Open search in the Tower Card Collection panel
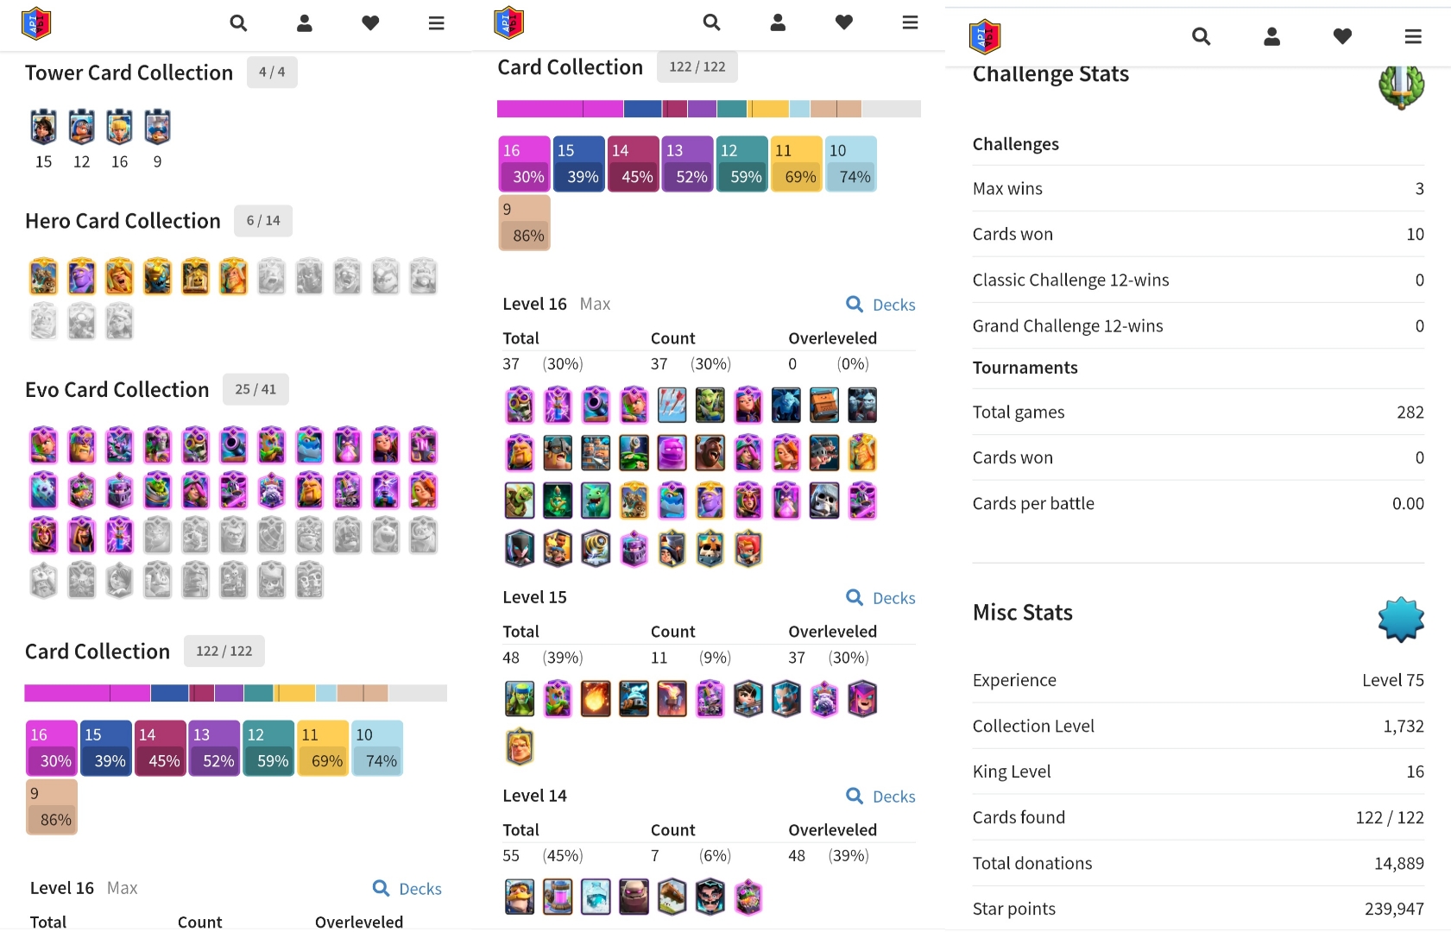Image resolution: width=1451 pixels, height=932 pixels. (x=238, y=23)
